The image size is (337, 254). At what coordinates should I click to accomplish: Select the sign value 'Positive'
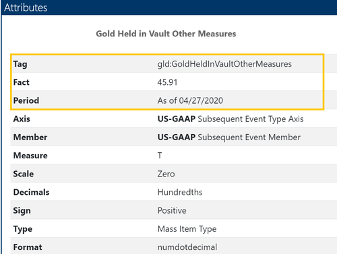click(172, 210)
